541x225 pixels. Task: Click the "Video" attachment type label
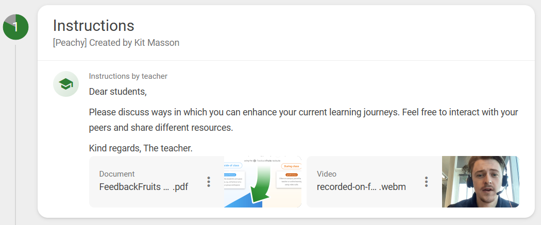pyautogui.click(x=326, y=174)
